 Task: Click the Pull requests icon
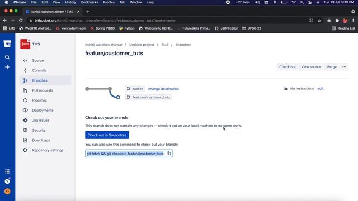point(25,90)
